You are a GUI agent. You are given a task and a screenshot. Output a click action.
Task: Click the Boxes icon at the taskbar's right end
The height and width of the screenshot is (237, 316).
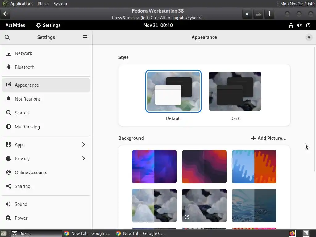pos(306,233)
